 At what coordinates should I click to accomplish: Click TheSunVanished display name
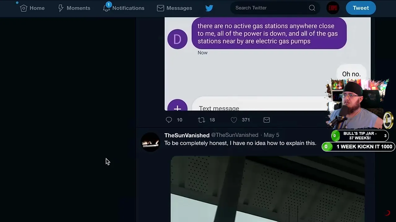[187, 135]
